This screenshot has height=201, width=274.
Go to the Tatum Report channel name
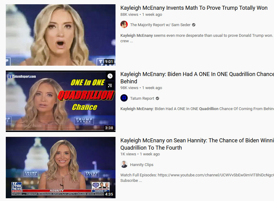[142, 99]
